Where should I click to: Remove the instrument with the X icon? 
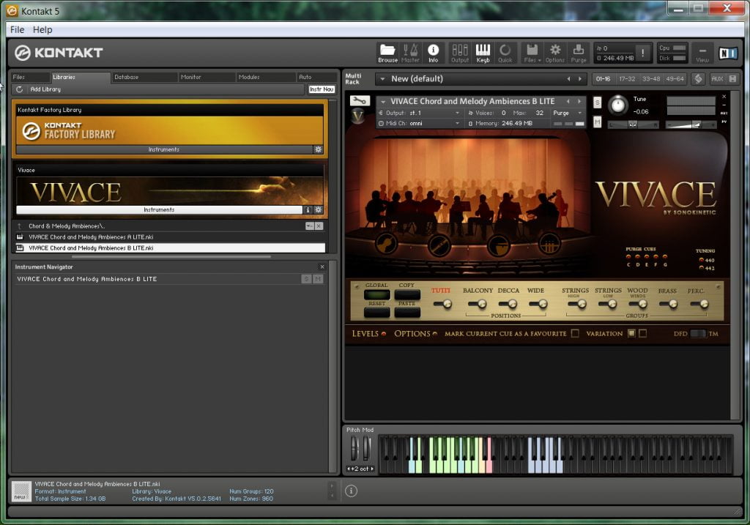[724, 97]
